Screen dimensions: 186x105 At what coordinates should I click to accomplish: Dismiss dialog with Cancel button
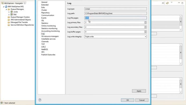[x=142, y=100]
